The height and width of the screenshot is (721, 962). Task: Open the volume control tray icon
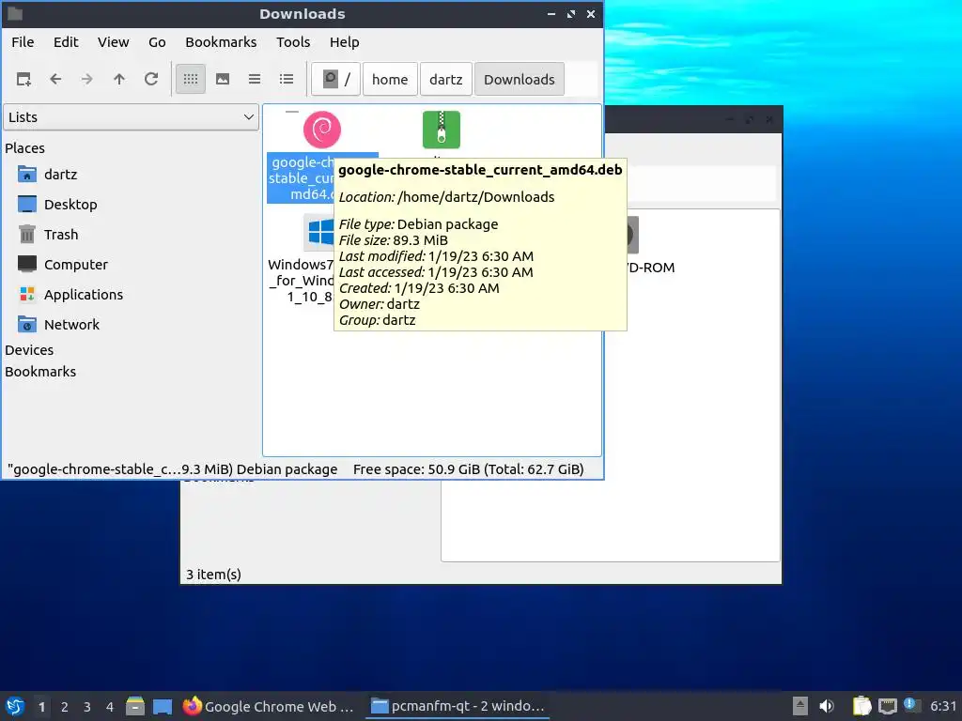pos(827,706)
